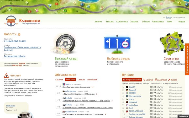
Task: Click avatar icon beside Изящный
Action: [127, 102]
